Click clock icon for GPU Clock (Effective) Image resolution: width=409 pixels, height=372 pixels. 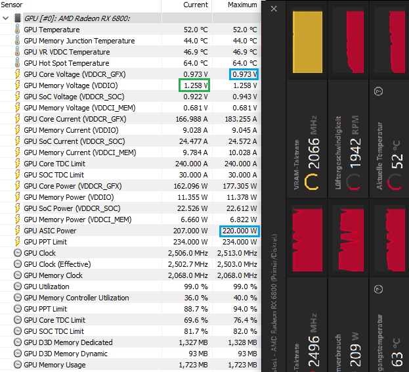pos(18,264)
